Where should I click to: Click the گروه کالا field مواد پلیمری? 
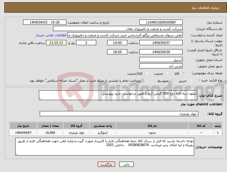(x=119, y=114)
